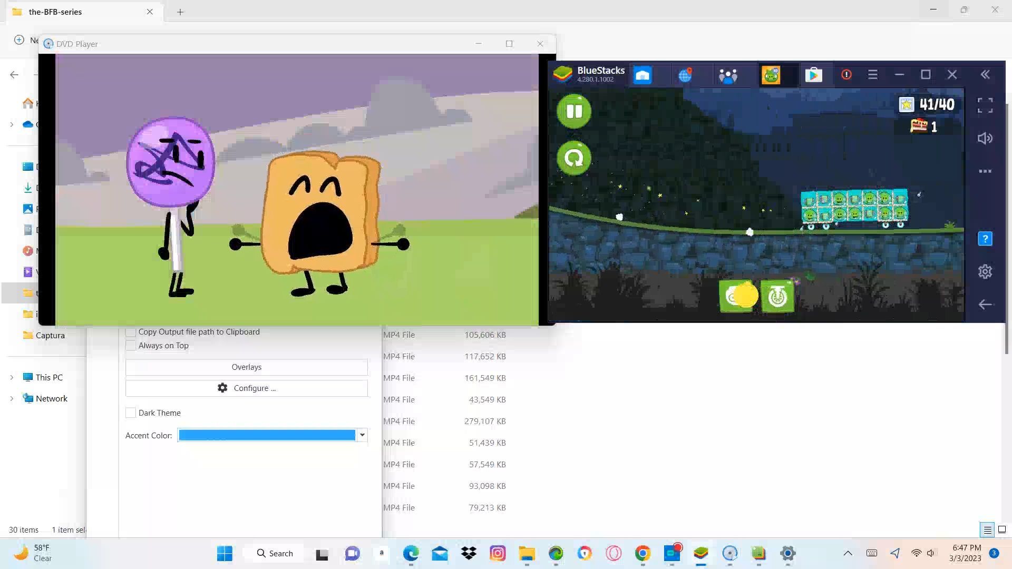
Task: Click the Configure button
Action: click(x=247, y=388)
